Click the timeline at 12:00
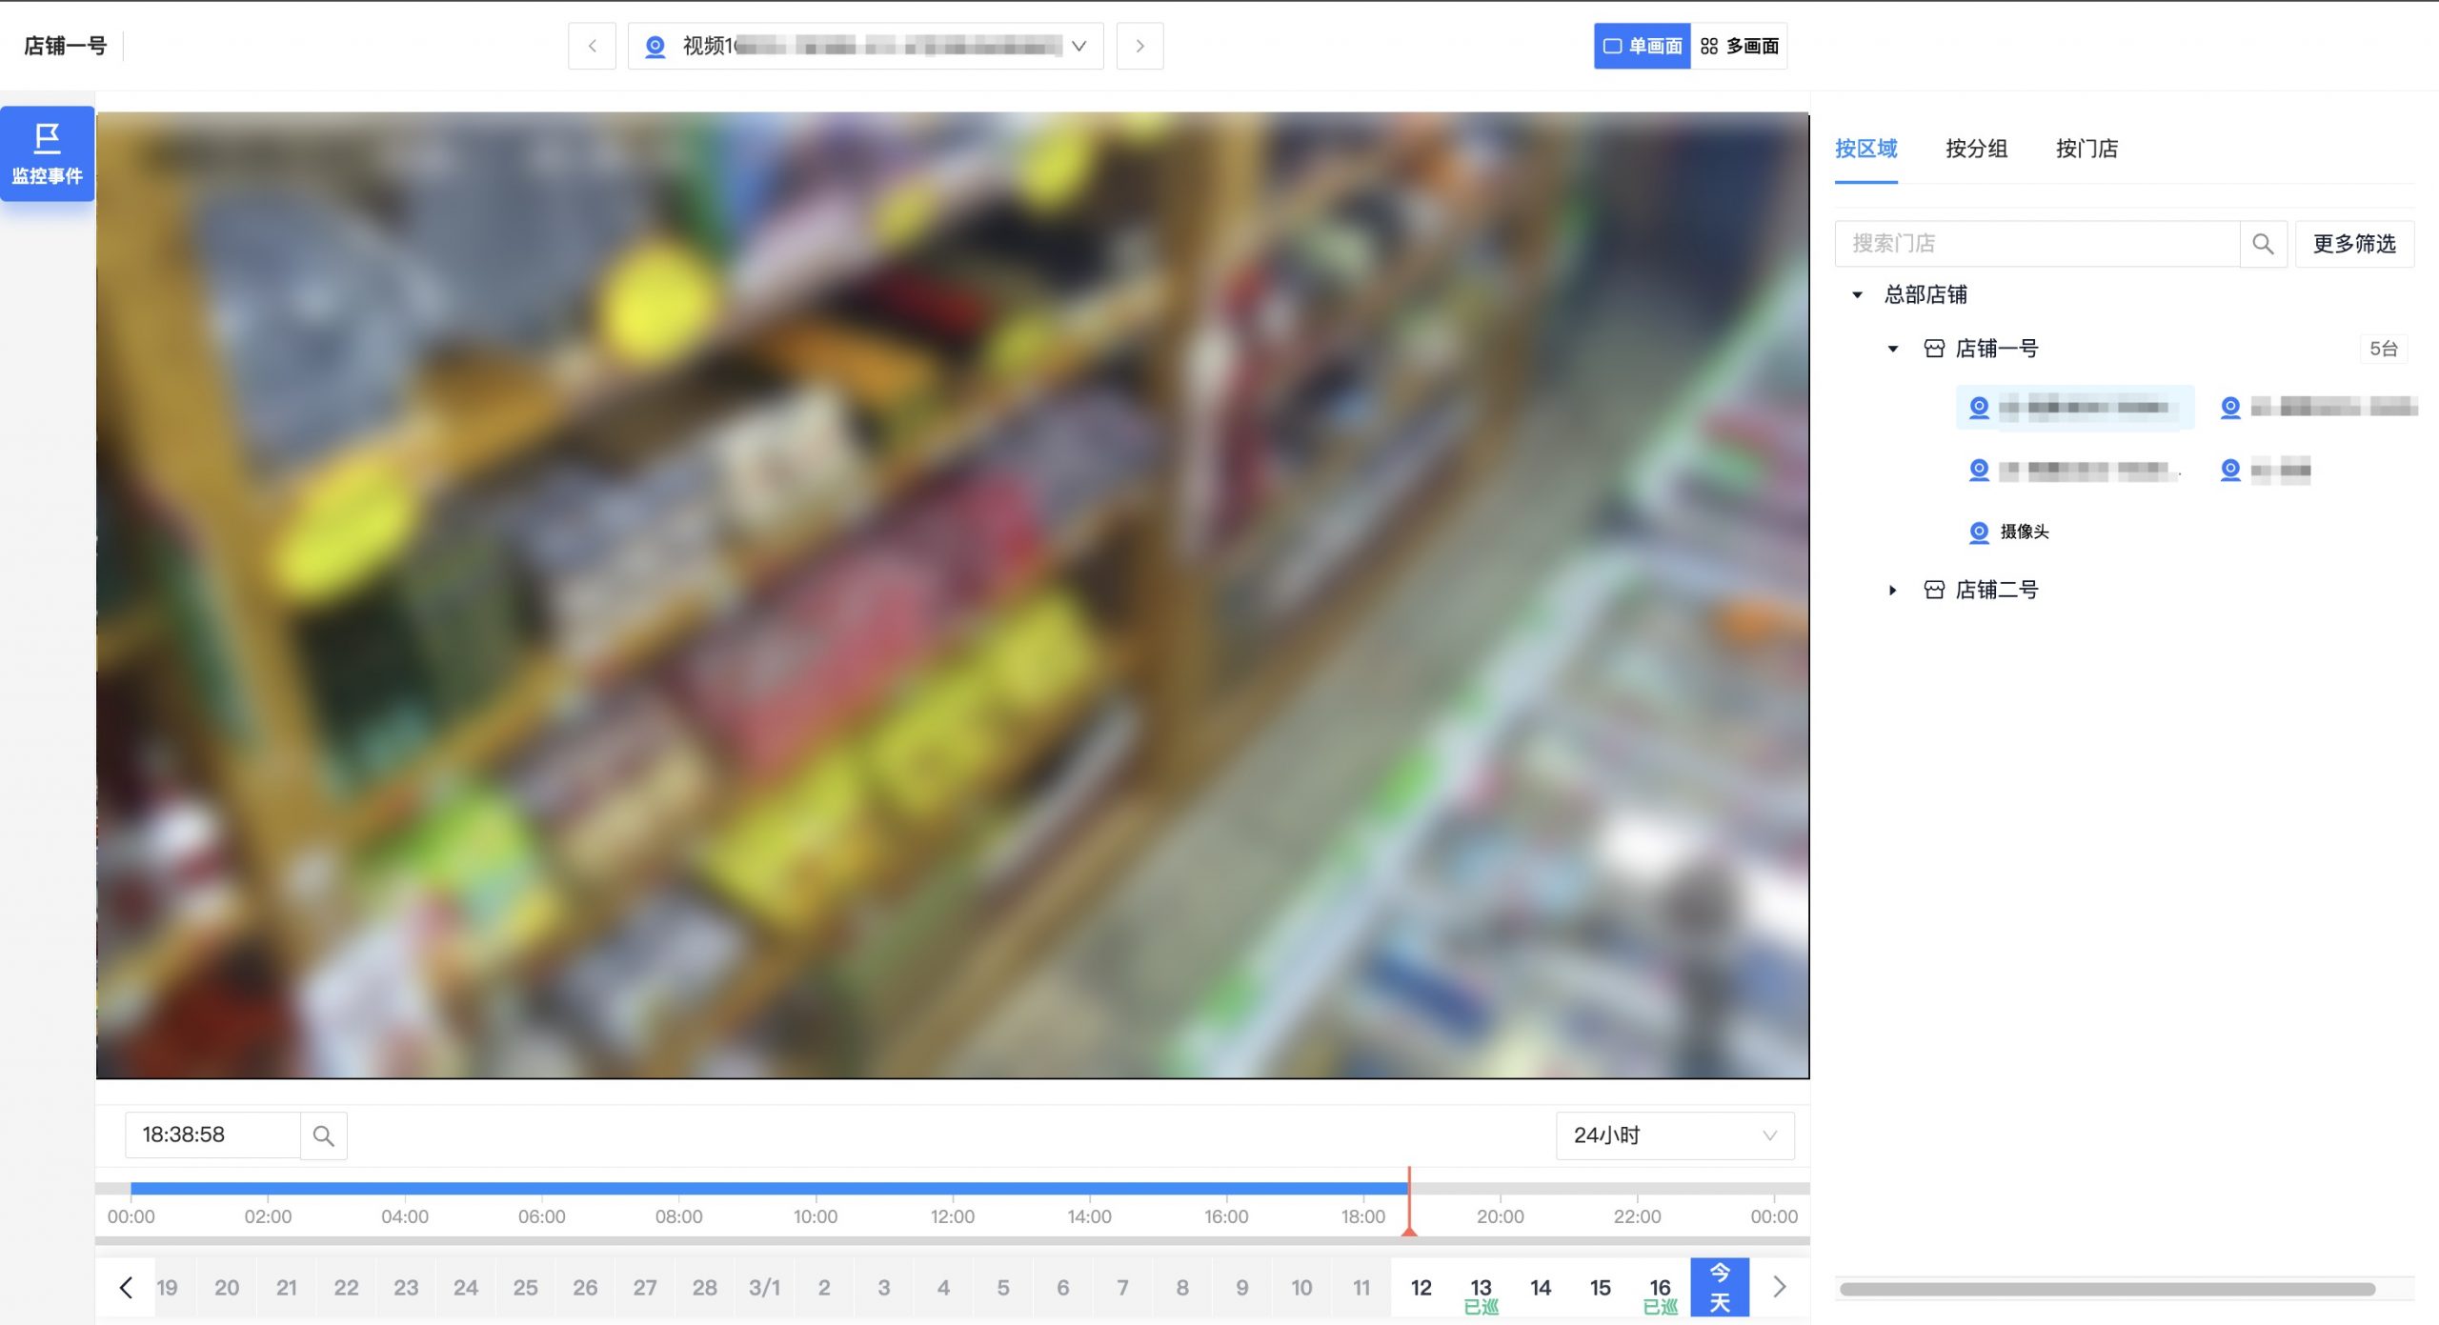The width and height of the screenshot is (2439, 1325). pyautogui.click(x=953, y=1189)
